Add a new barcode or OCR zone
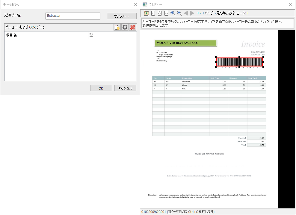 tap(117, 27)
